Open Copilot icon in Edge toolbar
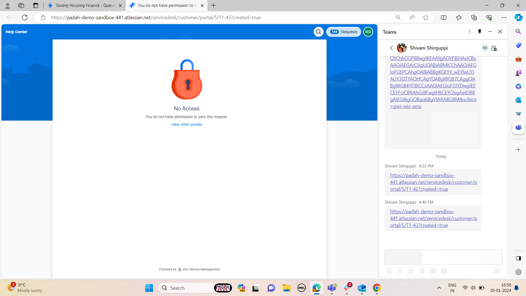The image size is (526, 296). point(518,18)
